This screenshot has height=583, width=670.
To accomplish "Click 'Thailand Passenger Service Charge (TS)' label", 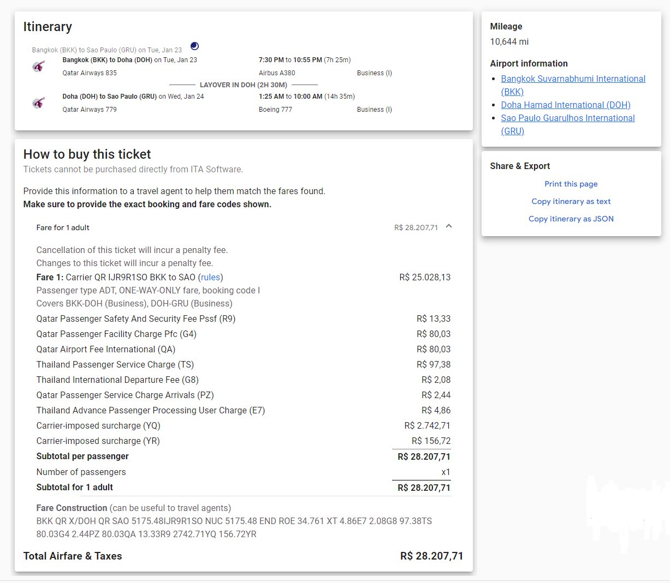I will pyautogui.click(x=115, y=364).
